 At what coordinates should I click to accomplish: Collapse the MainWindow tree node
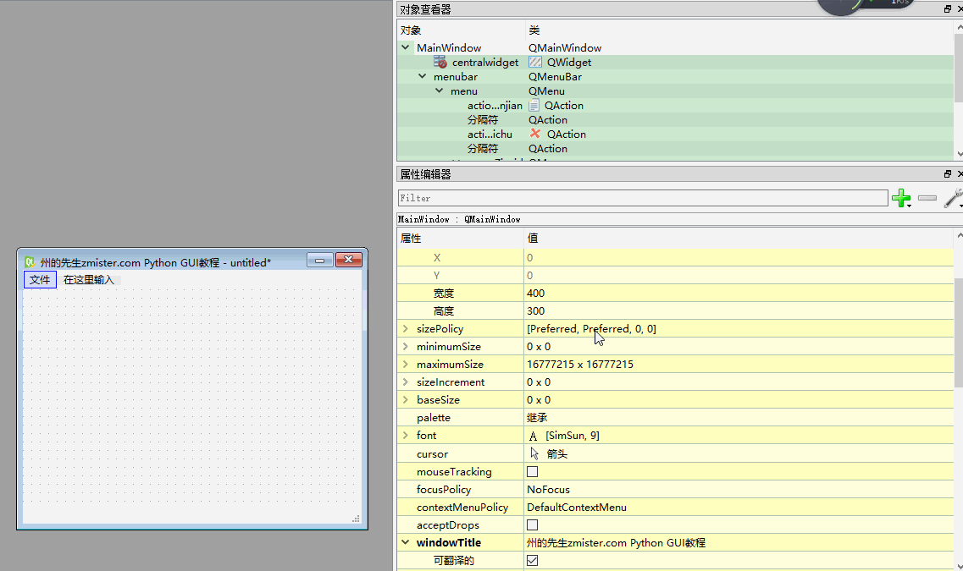click(405, 47)
